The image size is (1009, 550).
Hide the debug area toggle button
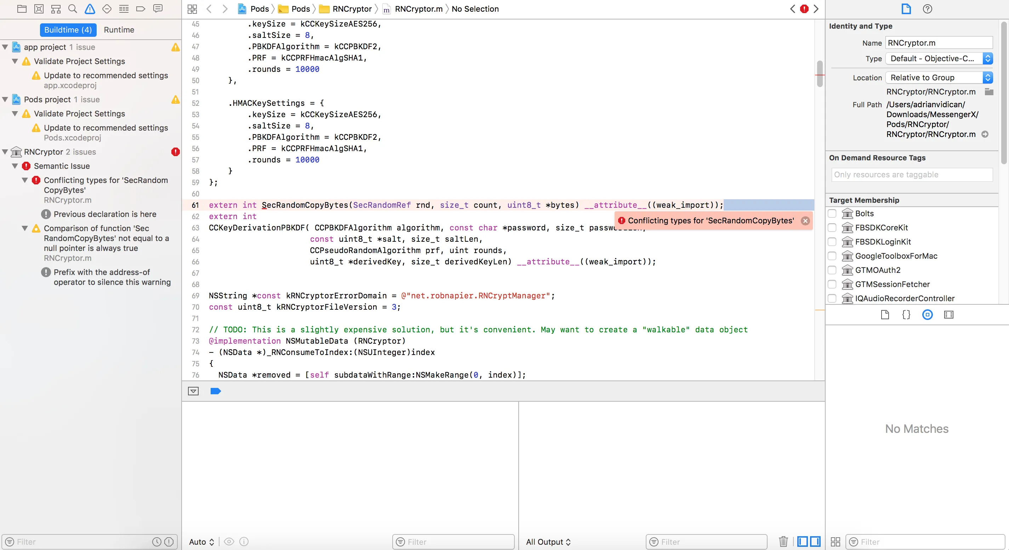193,391
